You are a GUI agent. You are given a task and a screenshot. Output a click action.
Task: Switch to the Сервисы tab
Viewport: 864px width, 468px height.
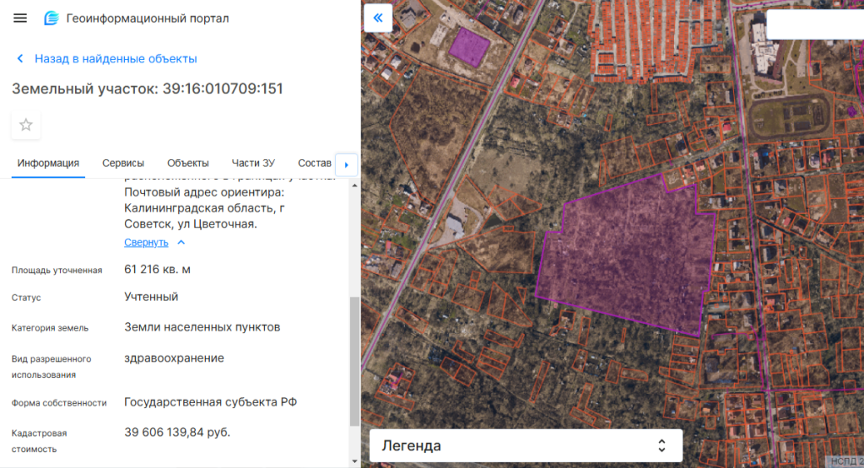(123, 164)
